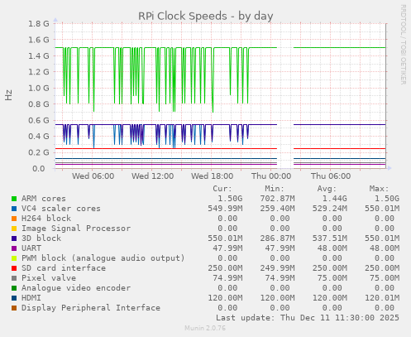Click the 'Max:' column header
411x337 pixels.
[379, 189]
